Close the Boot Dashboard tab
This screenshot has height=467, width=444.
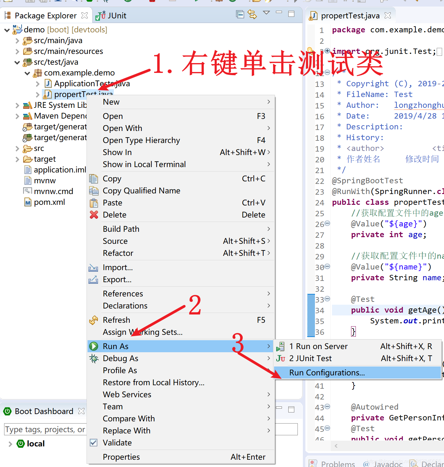pyautogui.click(x=82, y=411)
